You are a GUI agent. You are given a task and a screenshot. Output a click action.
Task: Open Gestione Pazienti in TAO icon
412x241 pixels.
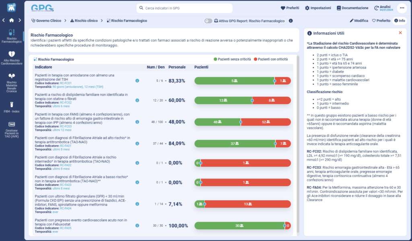click(12, 130)
